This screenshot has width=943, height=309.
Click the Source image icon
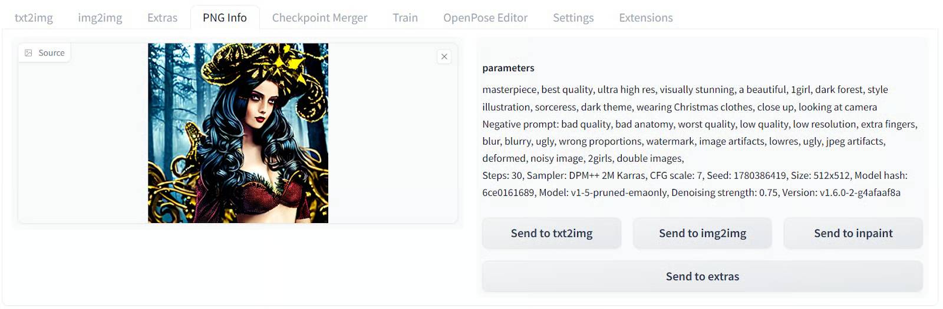28,53
